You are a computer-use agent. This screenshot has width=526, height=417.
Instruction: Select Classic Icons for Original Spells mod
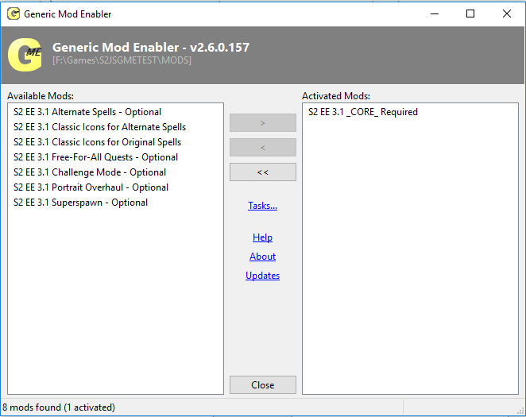[x=97, y=142]
